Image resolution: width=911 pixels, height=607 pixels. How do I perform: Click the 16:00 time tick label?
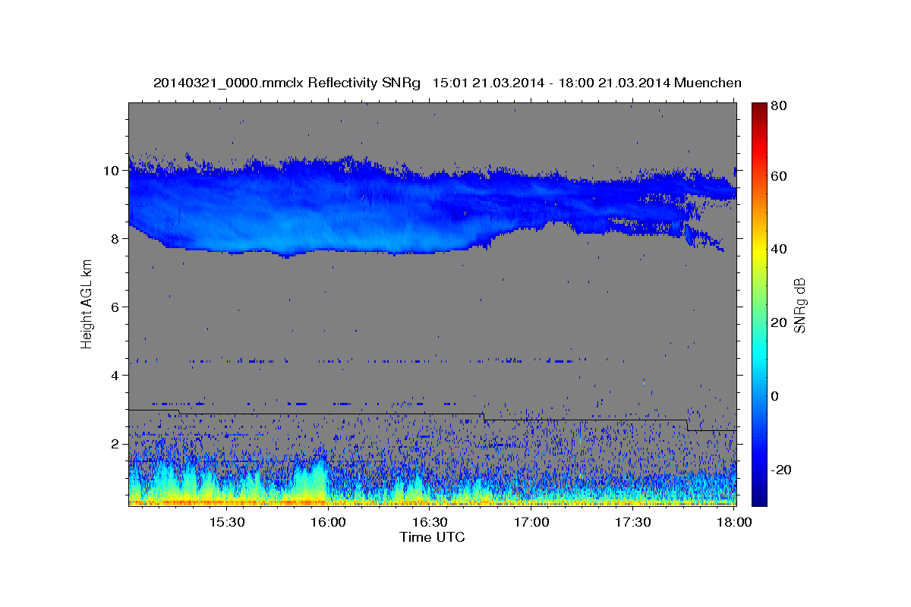click(328, 523)
